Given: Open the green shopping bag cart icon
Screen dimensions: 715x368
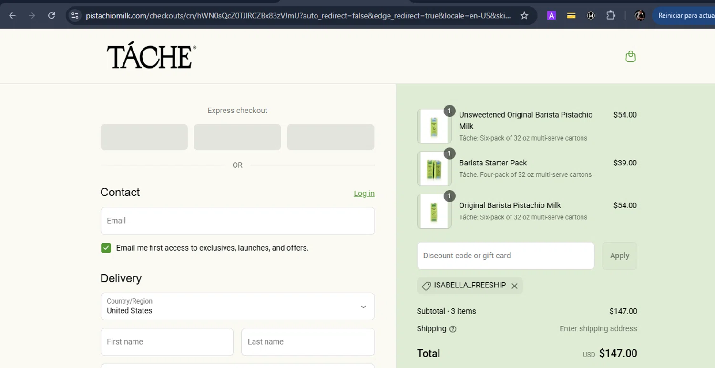Looking at the screenshot, I should click(x=631, y=57).
